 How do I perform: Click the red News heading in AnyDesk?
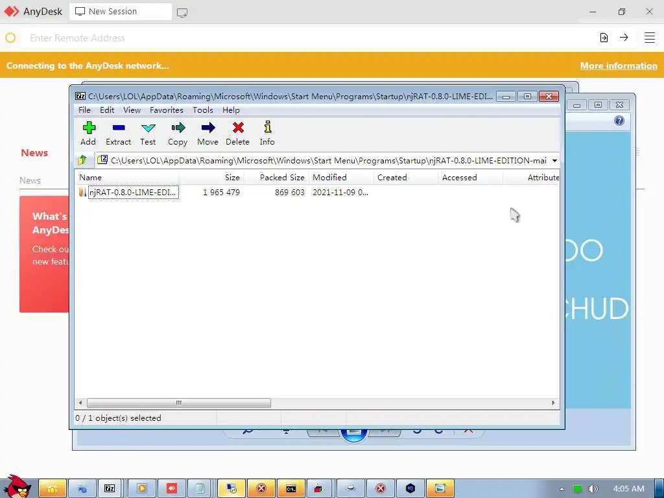[34, 152]
